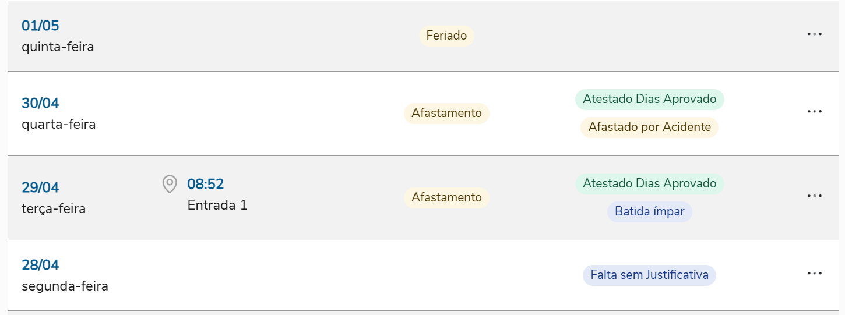
Task: Select the Batida ímpar tag
Action: click(x=649, y=211)
